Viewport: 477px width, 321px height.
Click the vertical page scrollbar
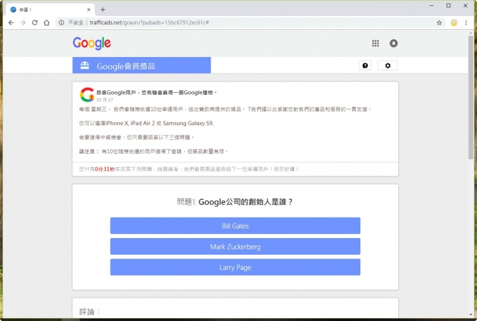click(x=470, y=97)
